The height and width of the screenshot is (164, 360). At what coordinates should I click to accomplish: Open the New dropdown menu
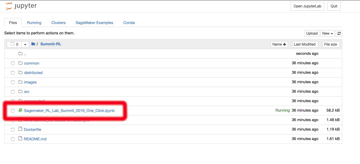pos(328,33)
